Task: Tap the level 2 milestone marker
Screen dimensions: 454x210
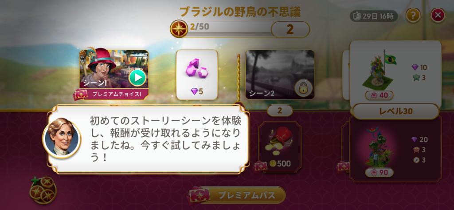Action: point(280,110)
